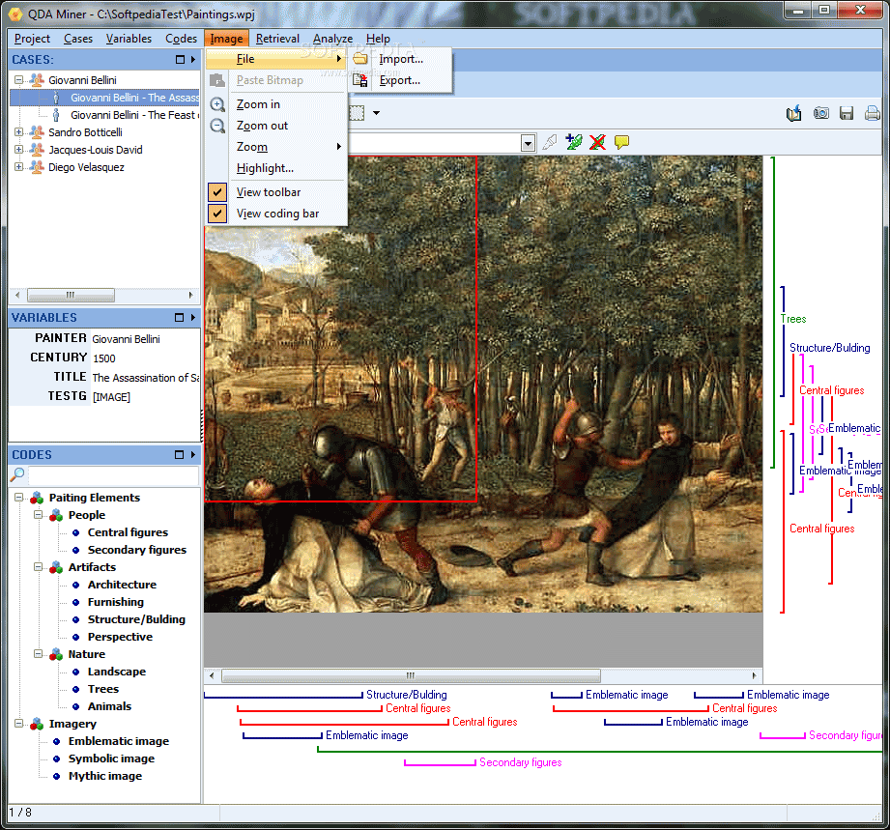Viewport: 890px width, 830px height.
Task: Choose Export from the File submenu
Action: coord(399,80)
